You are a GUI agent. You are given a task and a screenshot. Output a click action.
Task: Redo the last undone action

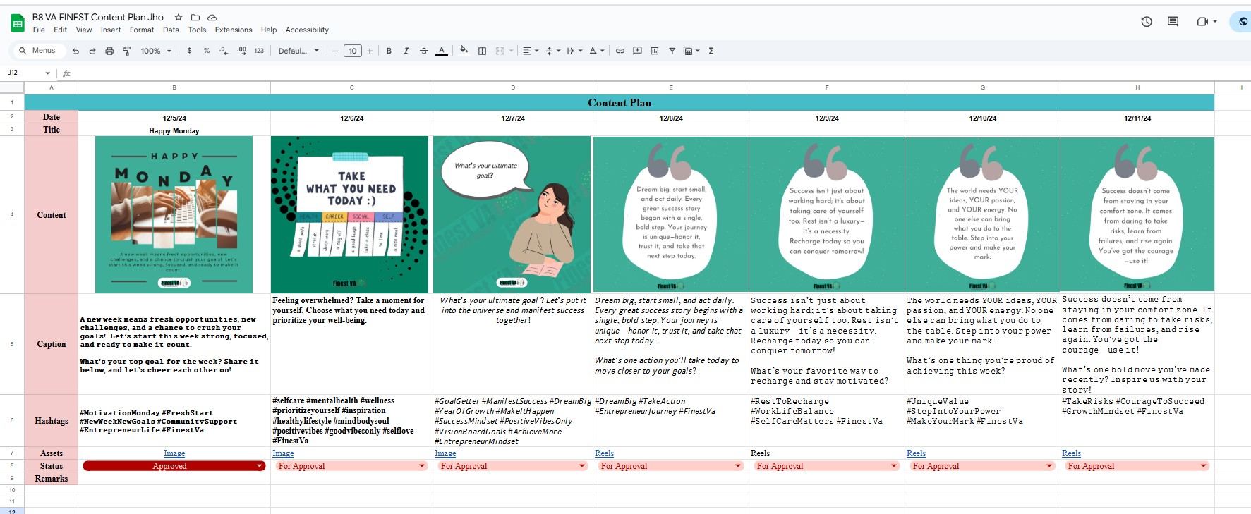[92, 51]
